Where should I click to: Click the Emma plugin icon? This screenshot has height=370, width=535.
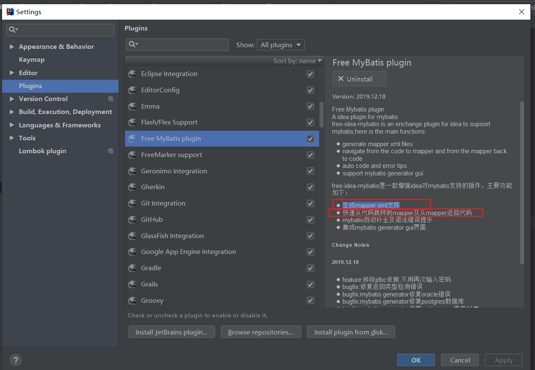pos(132,106)
